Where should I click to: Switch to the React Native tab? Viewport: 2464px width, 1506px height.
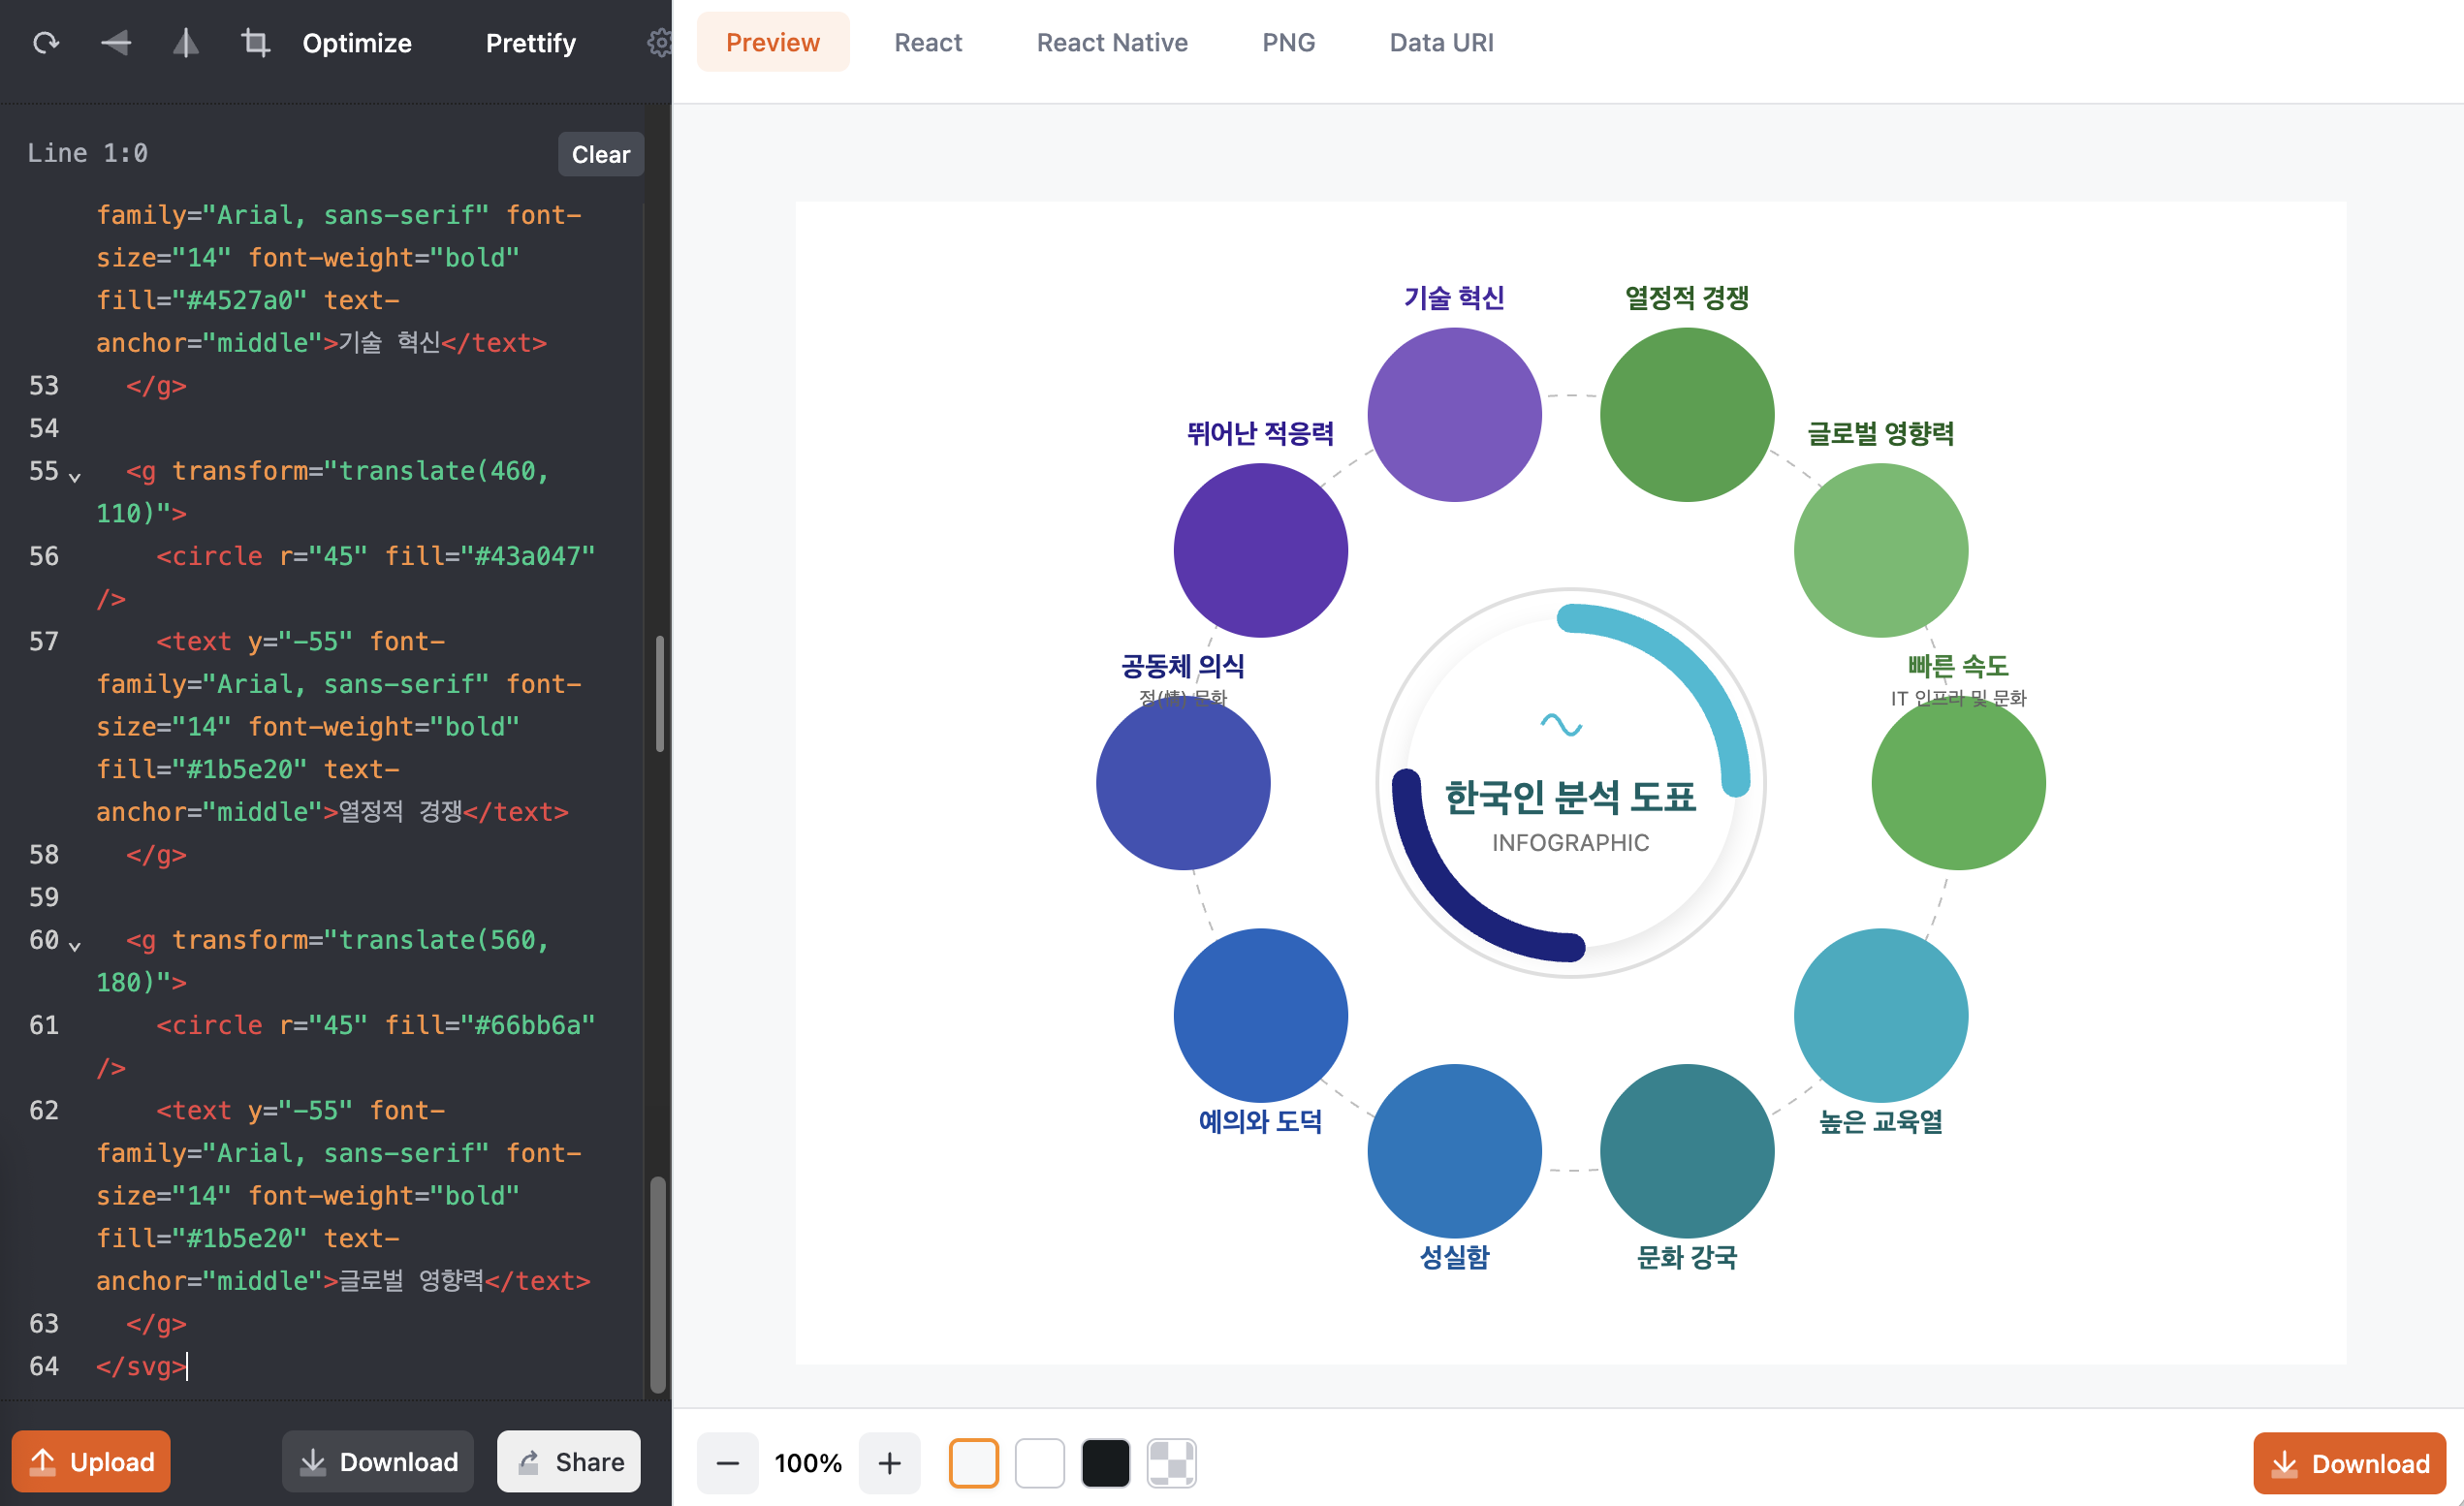(1112, 43)
